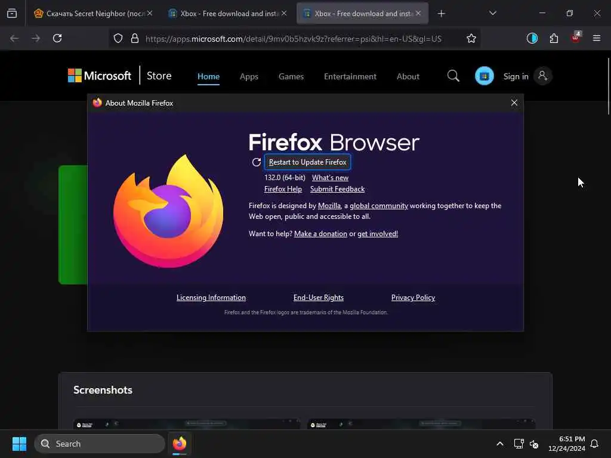The height and width of the screenshot is (458, 611).
Task: Close the active Xbox tab
Action: tap(418, 13)
